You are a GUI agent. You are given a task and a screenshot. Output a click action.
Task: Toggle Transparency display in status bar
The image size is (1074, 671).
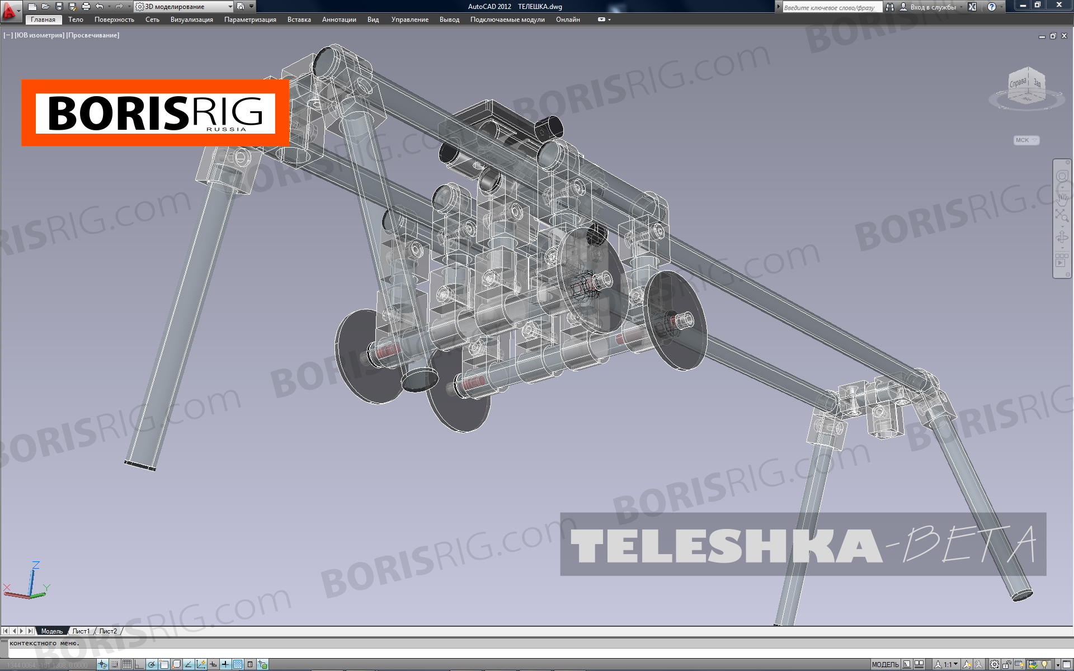point(238,665)
